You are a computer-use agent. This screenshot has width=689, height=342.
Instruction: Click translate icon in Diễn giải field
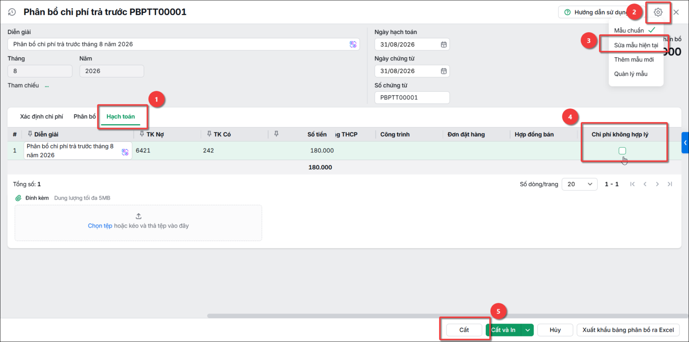pos(353,44)
